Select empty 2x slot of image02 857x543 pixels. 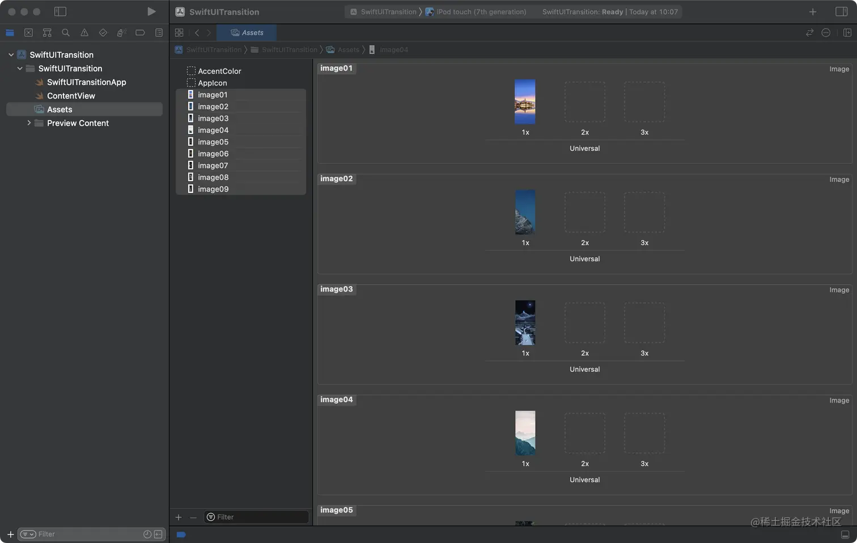tap(584, 212)
